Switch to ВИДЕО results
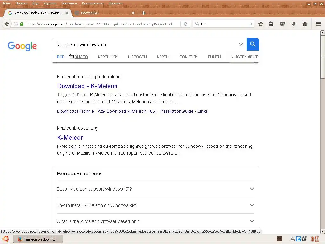This screenshot has width=325, height=244. click(x=81, y=57)
